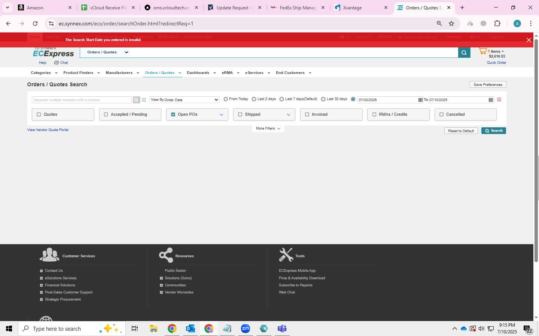
Task: Expand the cart items dropdown arrow
Action: click(x=503, y=52)
